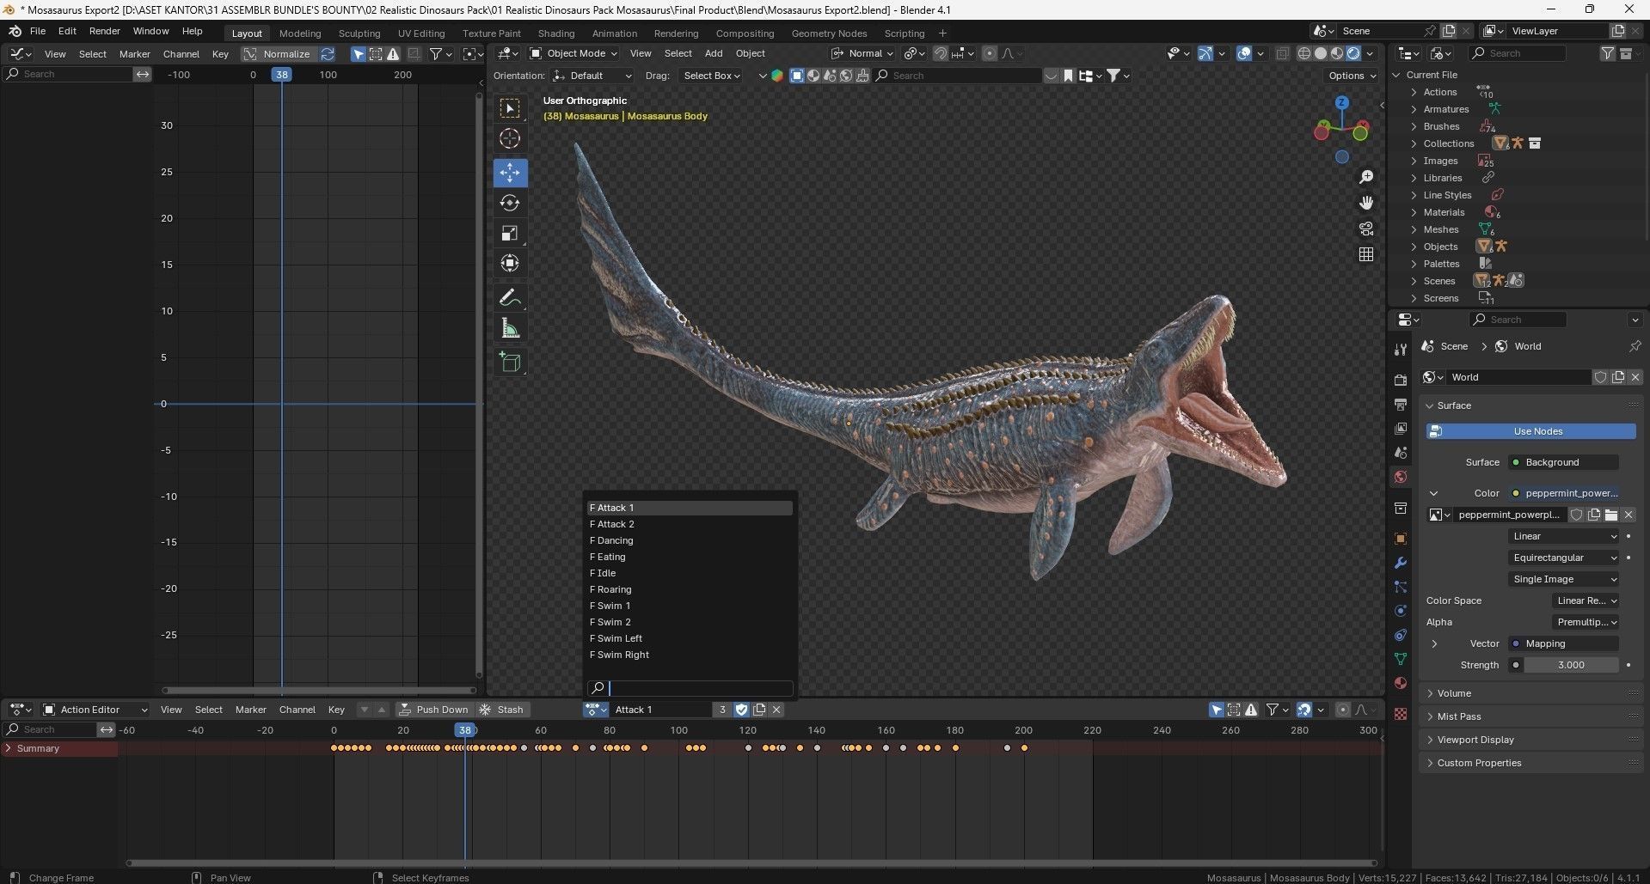Toggle fake user shield for Attack 1 action

[741, 710]
